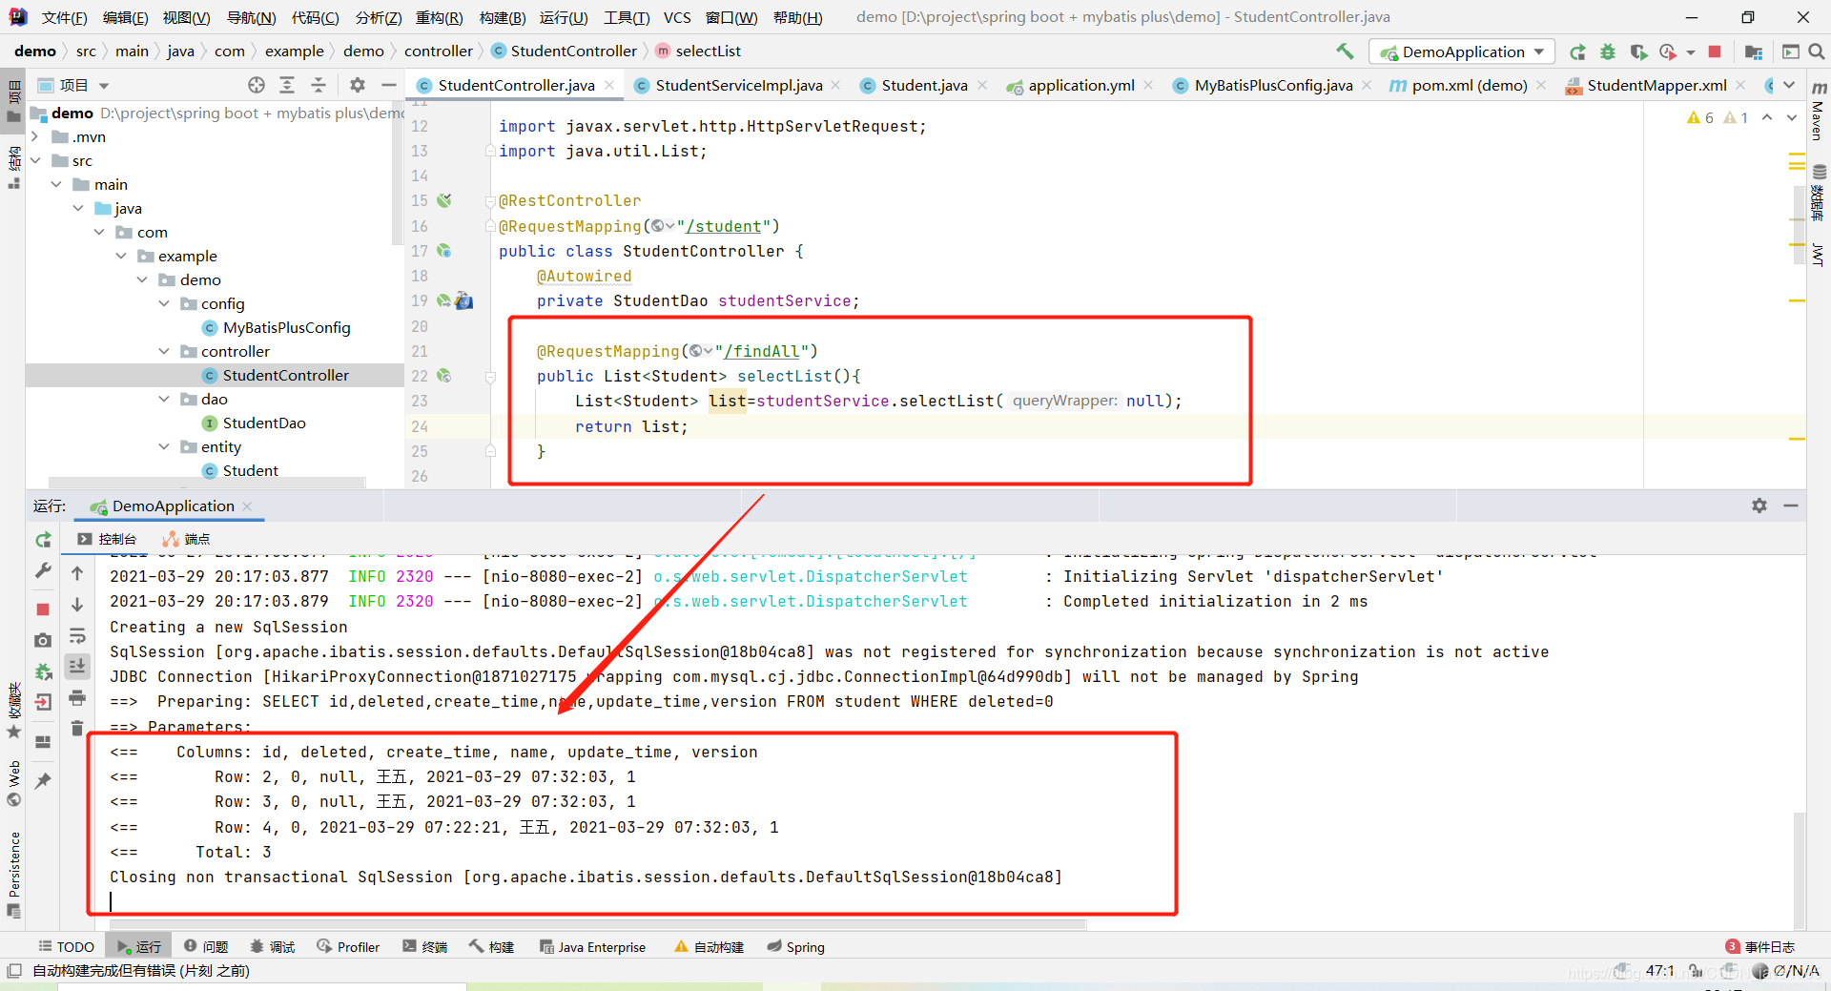Click the wrench settings icon in Run panel
Screen dimensions: 1831x991
[x=43, y=571]
